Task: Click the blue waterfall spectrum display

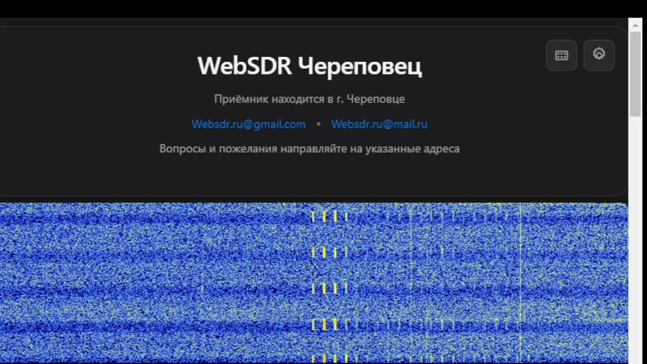Action: [x=314, y=283]
